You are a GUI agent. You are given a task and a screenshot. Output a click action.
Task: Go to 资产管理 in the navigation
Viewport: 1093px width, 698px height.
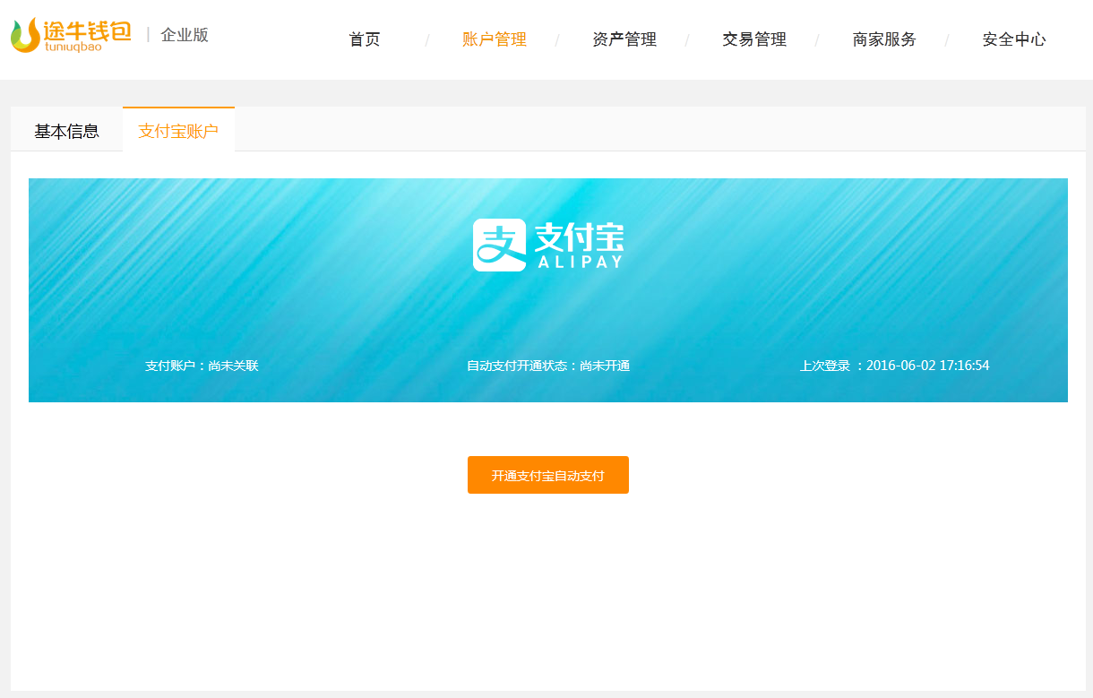pyautogui.click(x=624, y=39)
